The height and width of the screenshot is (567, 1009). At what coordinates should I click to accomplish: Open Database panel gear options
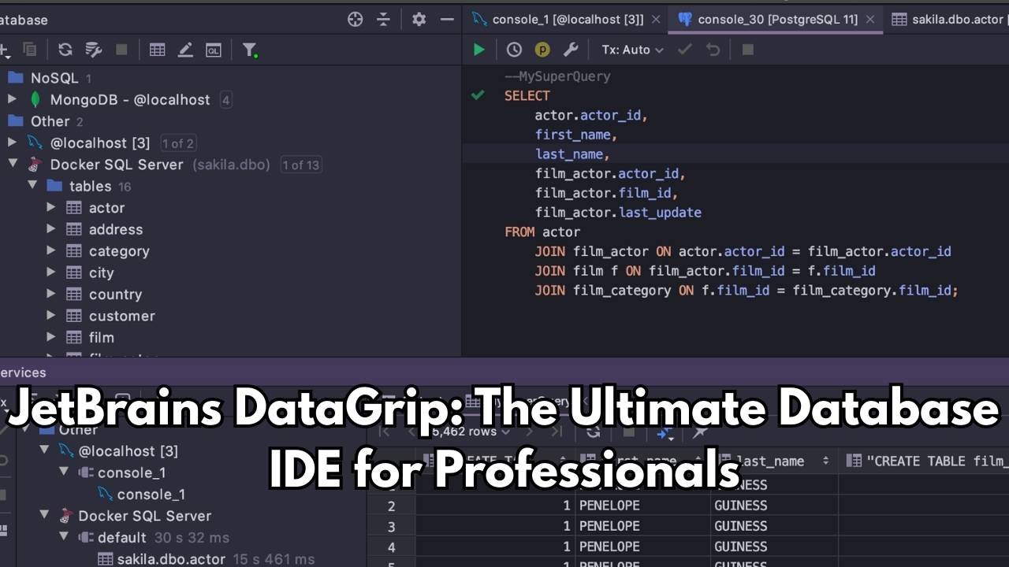coord(419,20)
